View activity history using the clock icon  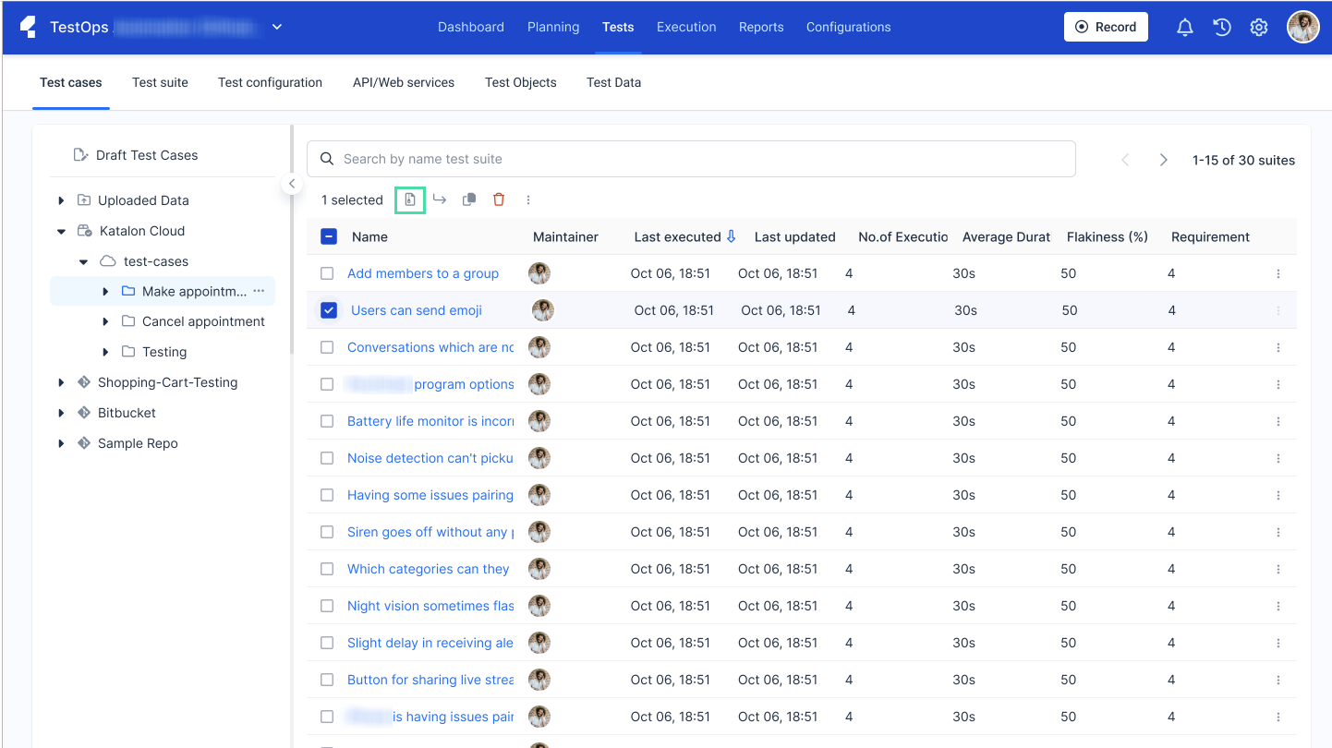tap(1222, 27)
